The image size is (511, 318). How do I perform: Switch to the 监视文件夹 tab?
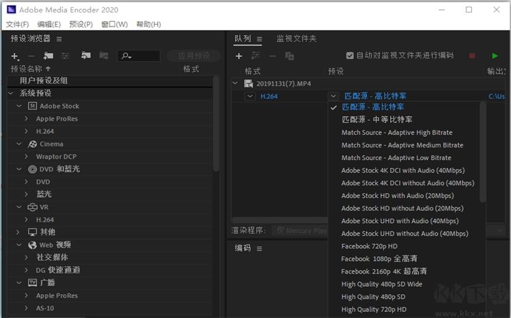[297, 39]
